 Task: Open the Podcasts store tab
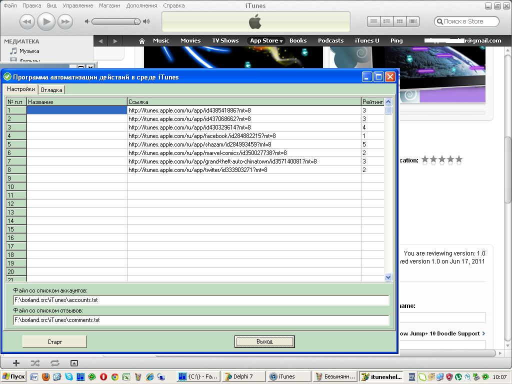331,40
